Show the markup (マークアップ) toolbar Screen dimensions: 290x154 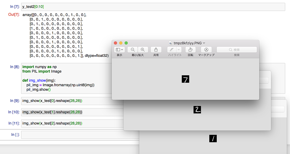pyautogui.click(x=206, y=50)
